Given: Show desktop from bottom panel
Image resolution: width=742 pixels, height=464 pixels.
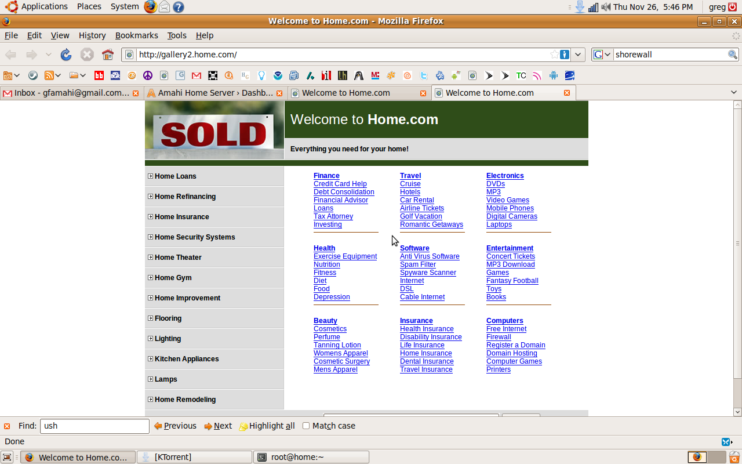Looking at the screenshot, I should pyautogui.click(x=8, y=457).
